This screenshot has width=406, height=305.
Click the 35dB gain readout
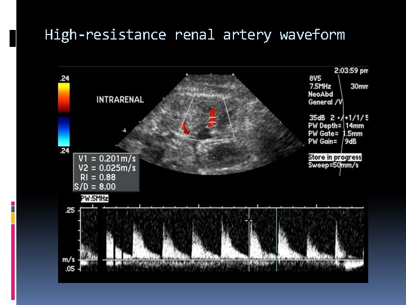coord(317,117)
